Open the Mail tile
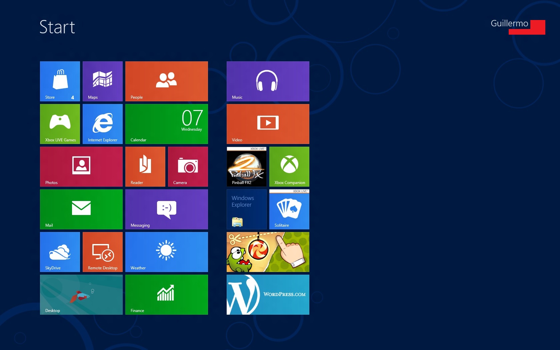 tap(81, 209)
